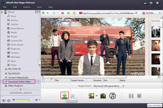Select Make Ringtone
Image resolution: width=163 pixels, height=108 pixels.
pos(15,86)
